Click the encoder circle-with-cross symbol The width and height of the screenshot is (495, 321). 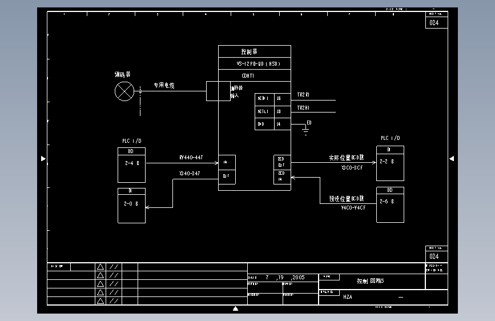pos(124,91)
